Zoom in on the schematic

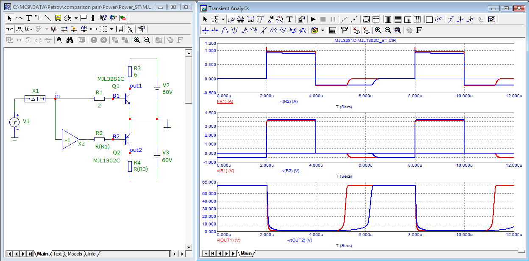pyautogui.click(x=137, y=40)
